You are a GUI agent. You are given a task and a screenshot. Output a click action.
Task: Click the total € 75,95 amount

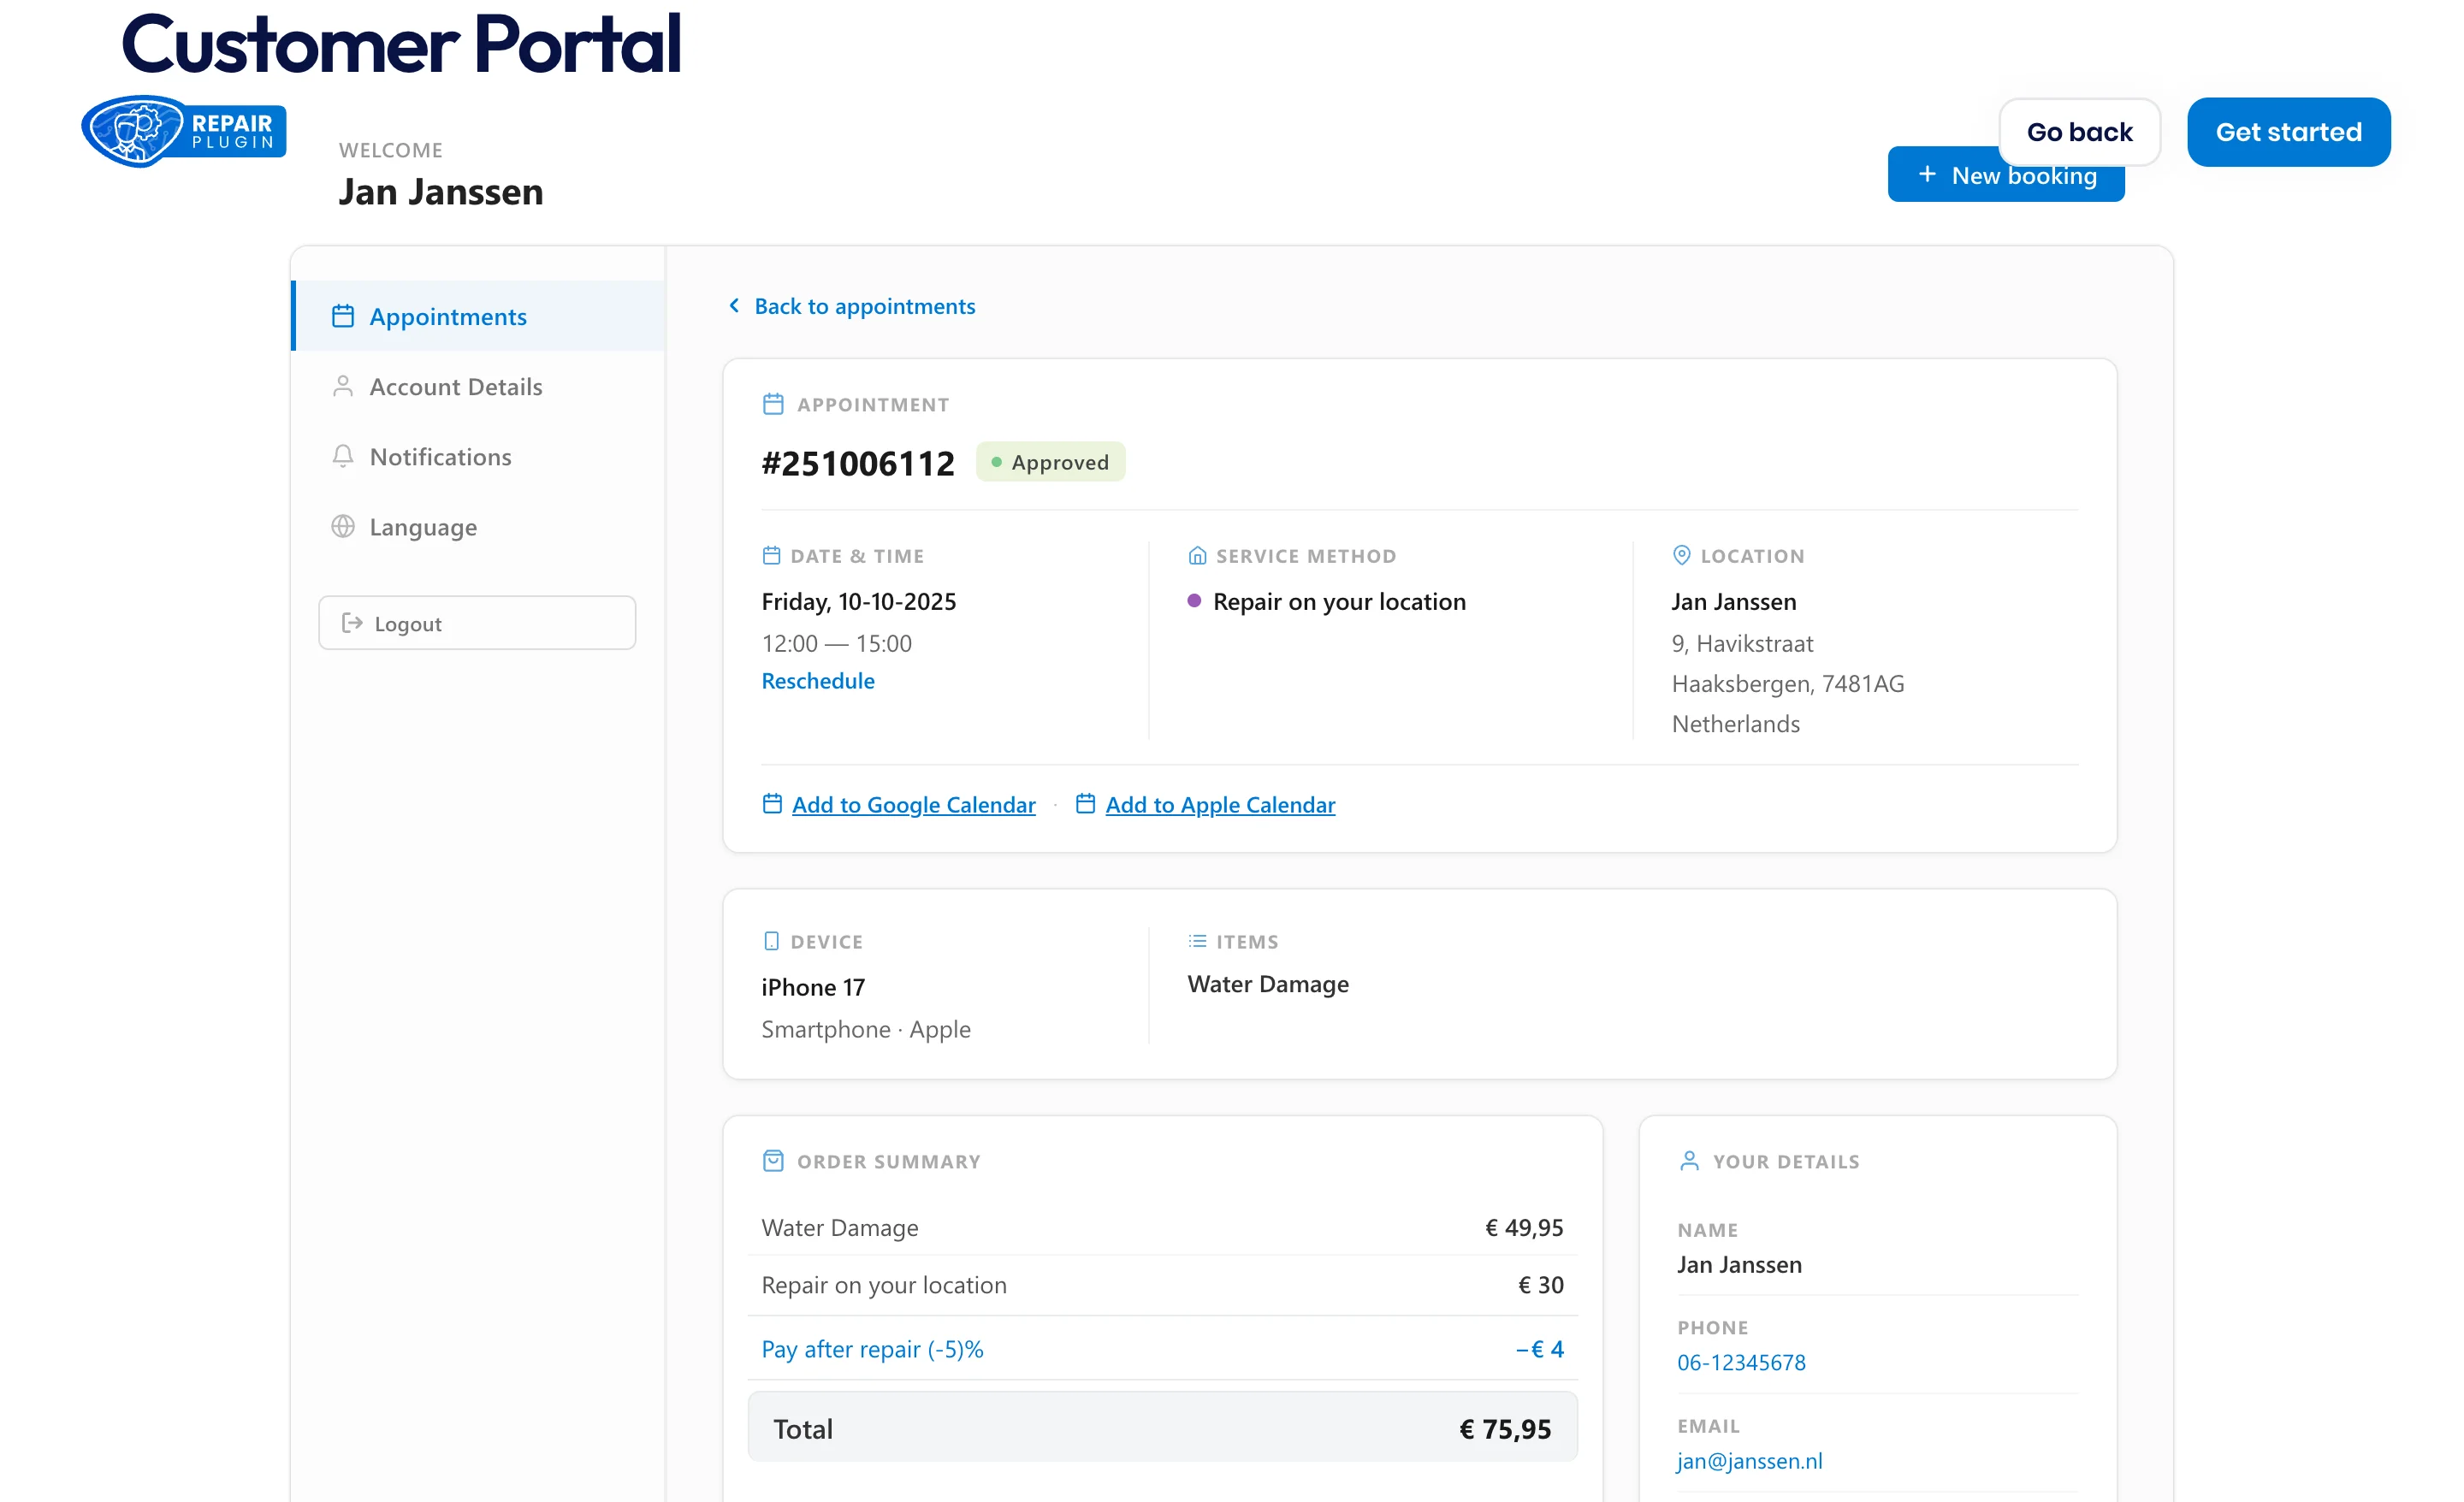click(1505, 1429)
